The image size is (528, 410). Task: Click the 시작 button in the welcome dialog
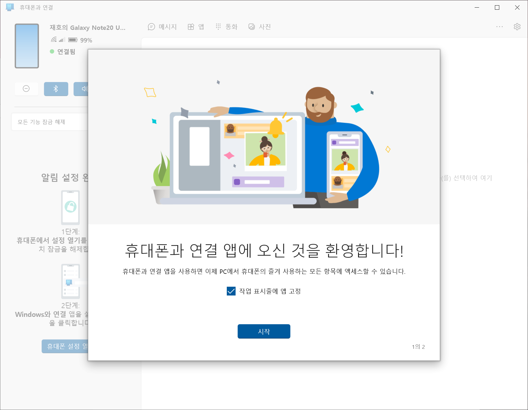[264, 331]
